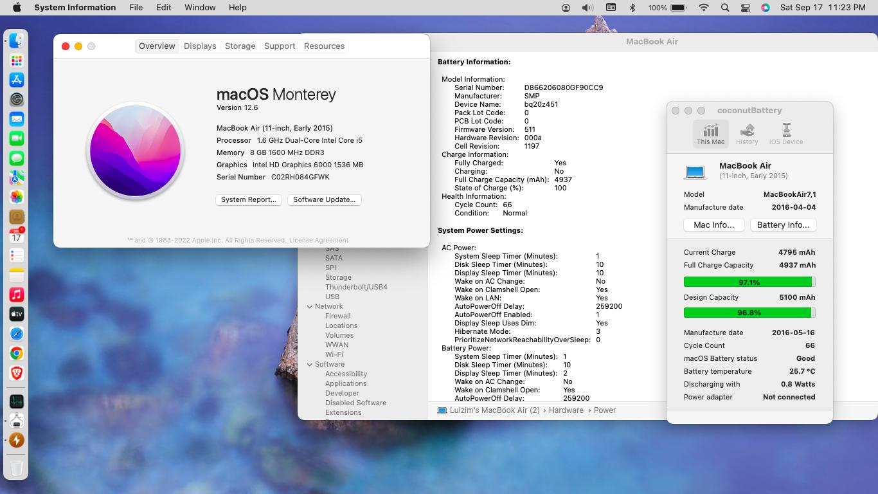Screen dimensions: 878x494
Task: Click coconutBattery icon in the Dock
Action: pos(17,440)
